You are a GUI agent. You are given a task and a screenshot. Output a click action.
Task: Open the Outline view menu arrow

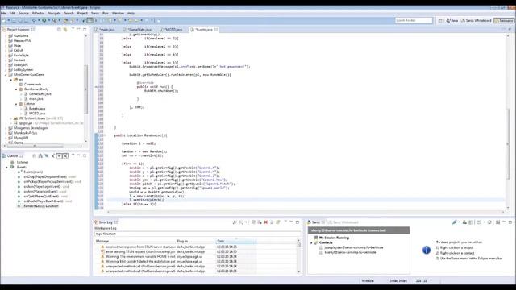click(73, 155)
